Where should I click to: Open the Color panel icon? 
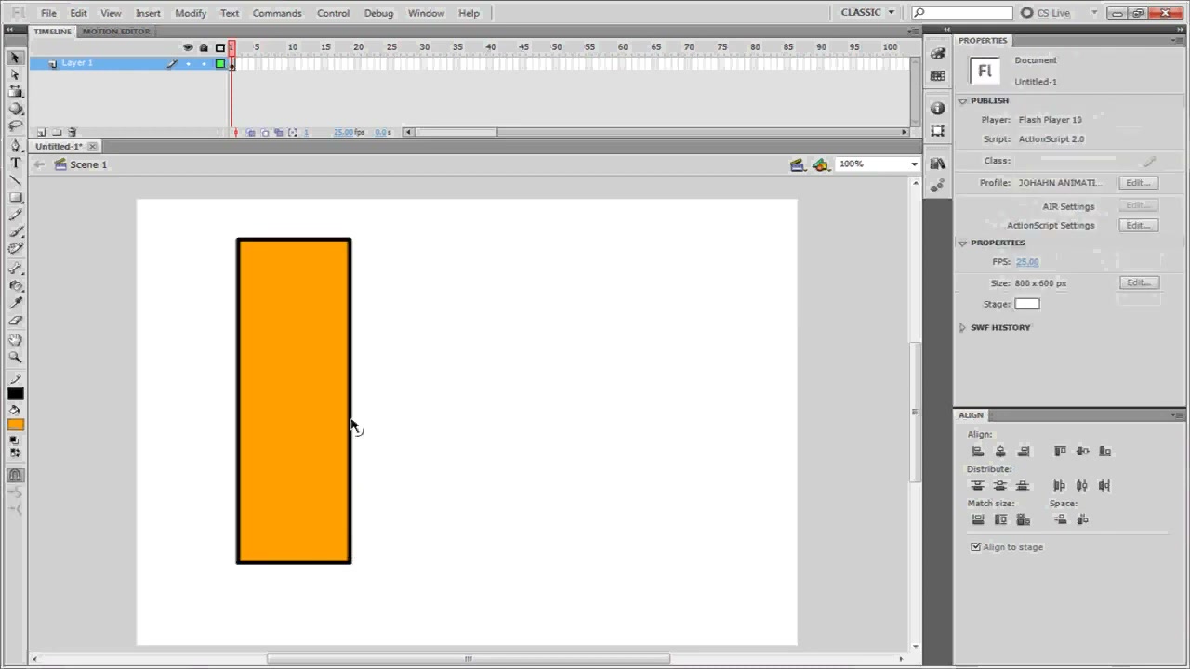pyautogui.click(x=937, y=54)
